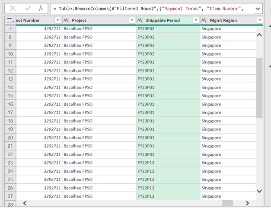Confirm the formula with the checkmark icon
271x208 pixels.
click(28, 8)
